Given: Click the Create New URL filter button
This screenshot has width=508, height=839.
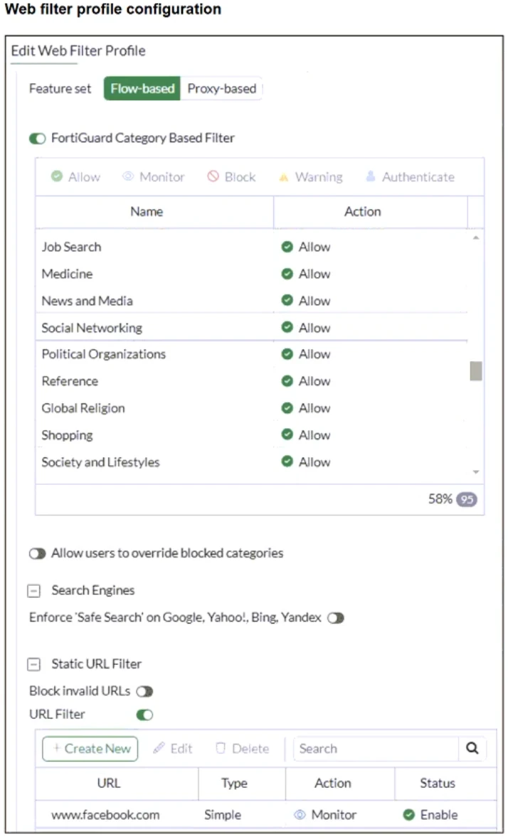Looking at the screenshot, I should (x=90, y=748).
